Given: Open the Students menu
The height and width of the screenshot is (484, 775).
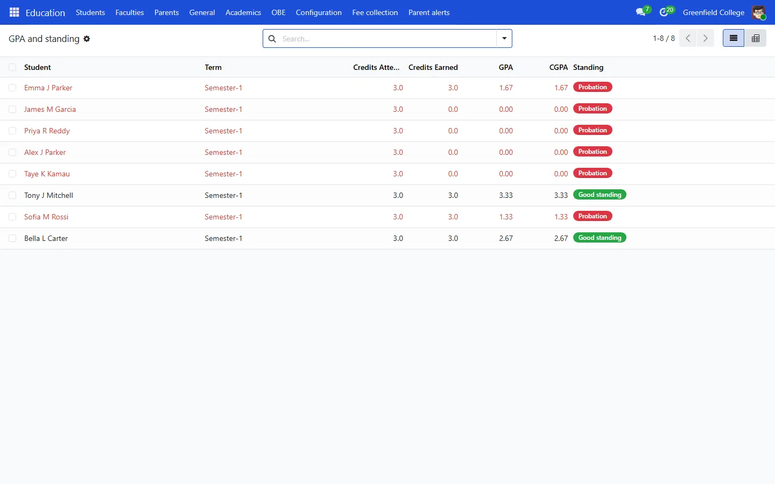Looking at the screenshot, I should (x=90, y=12).
